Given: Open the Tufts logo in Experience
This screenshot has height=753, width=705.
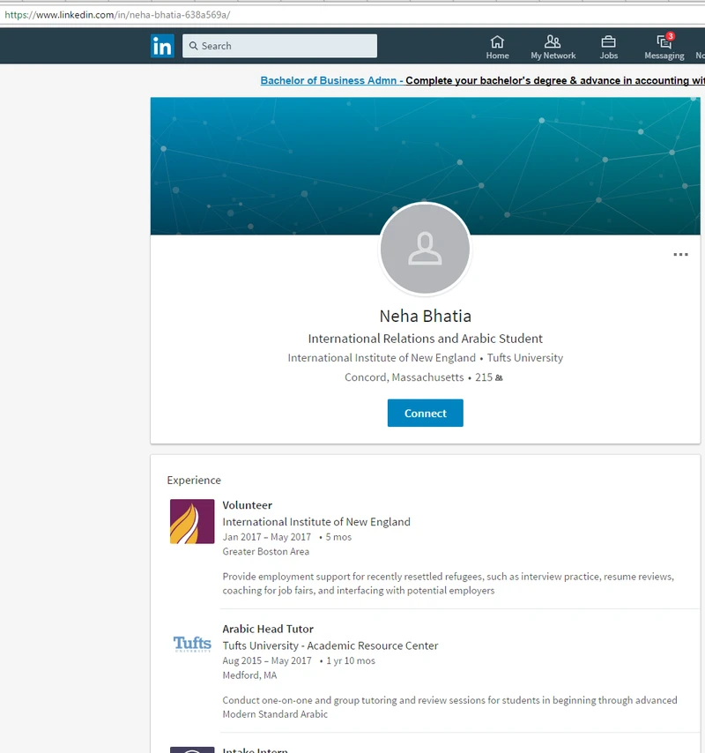Looking at the screenshot, I should (x=192, y=644).
